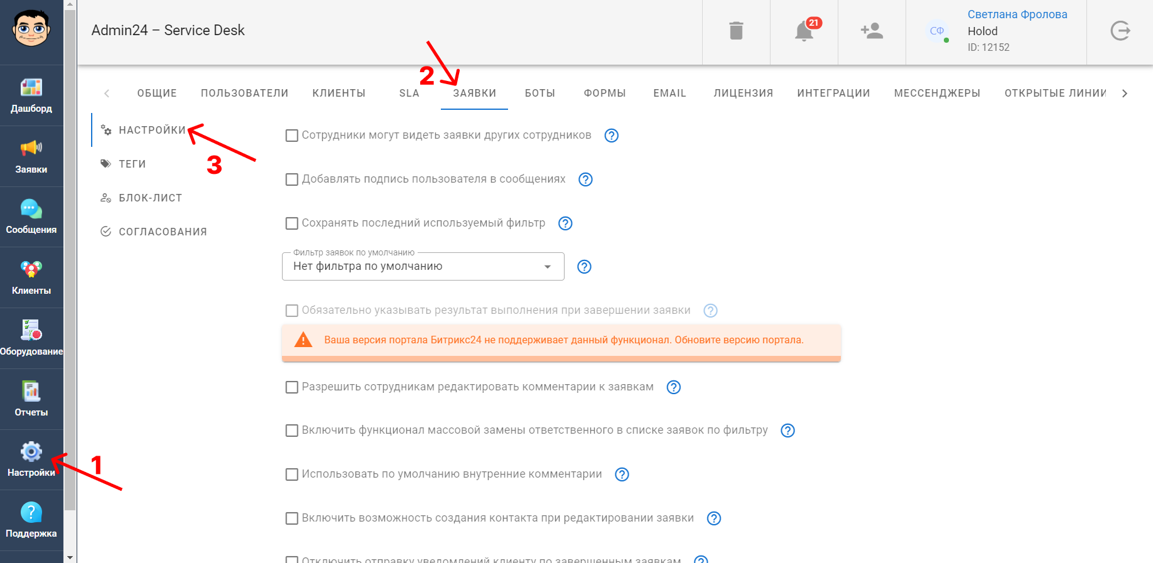Click the add user icon

pos(872,31)
